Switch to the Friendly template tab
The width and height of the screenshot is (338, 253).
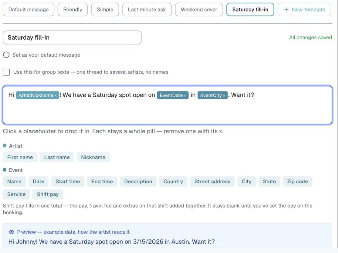tap(73, 9)
